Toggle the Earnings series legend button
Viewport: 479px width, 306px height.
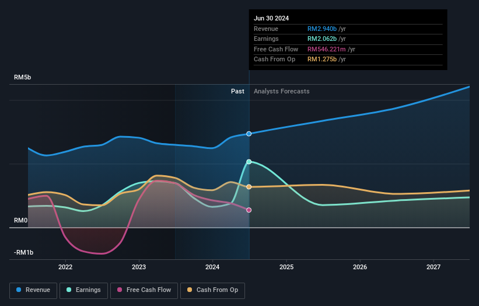[x=83, y=290]
